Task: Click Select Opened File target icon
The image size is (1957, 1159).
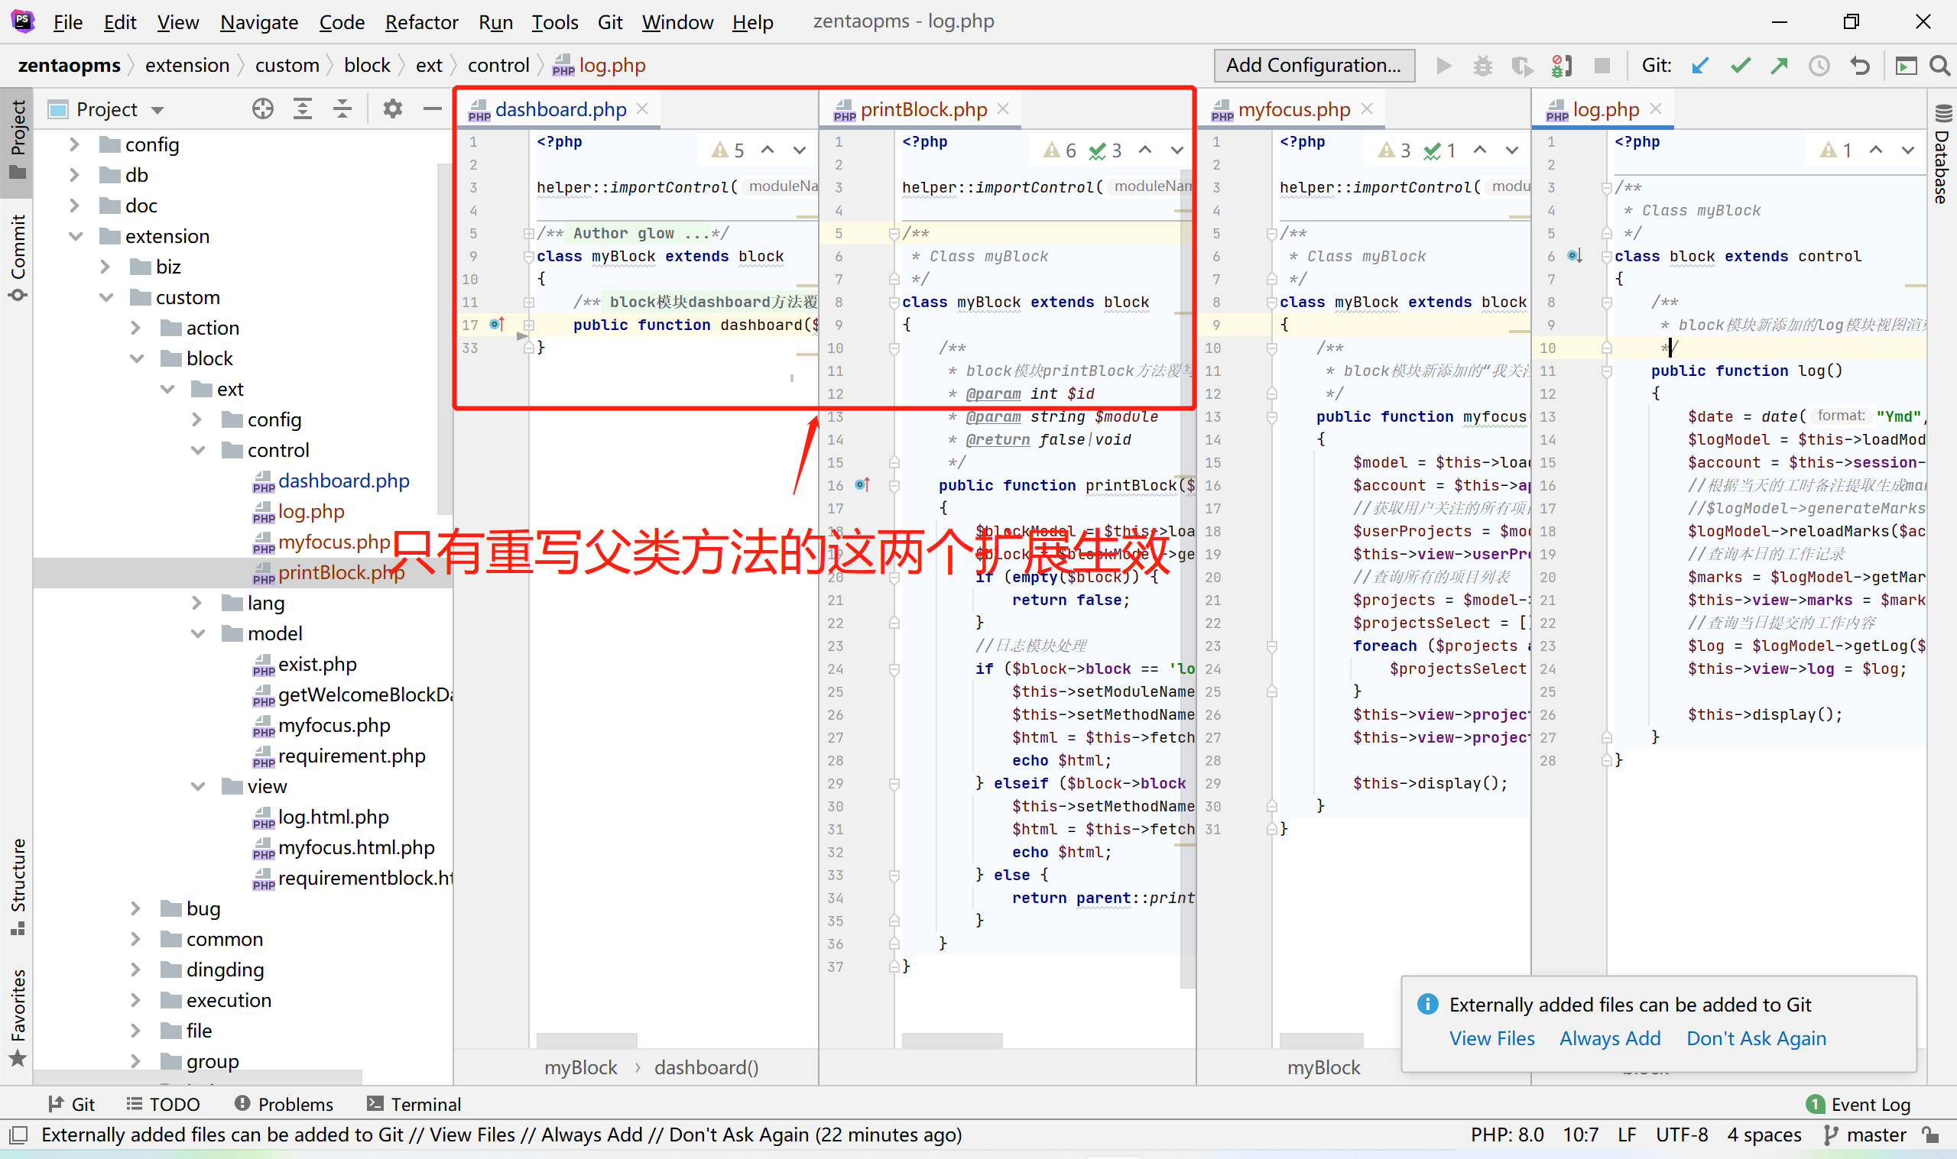Action: (262, 108)
